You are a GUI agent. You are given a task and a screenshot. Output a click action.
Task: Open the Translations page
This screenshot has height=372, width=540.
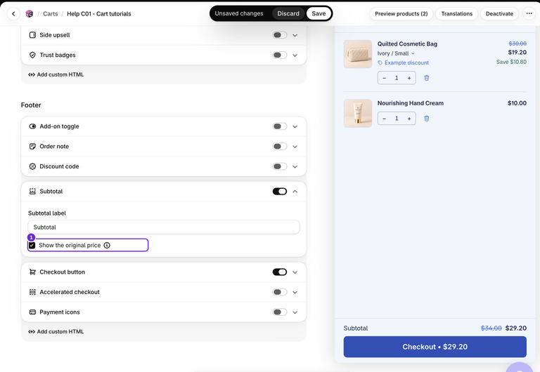point(456,14)
